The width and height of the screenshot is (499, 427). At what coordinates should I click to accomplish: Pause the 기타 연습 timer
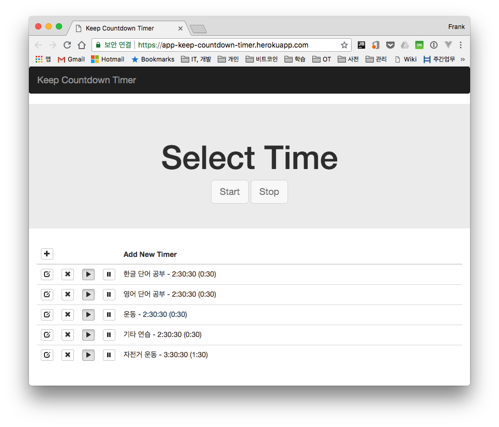tap(109, 334)
